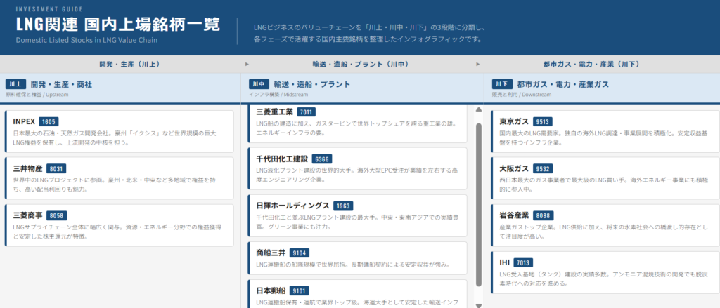Click the midstream column scrollbar thumb
The width and height of the screenshot is (720, 308).
[478, 205]
